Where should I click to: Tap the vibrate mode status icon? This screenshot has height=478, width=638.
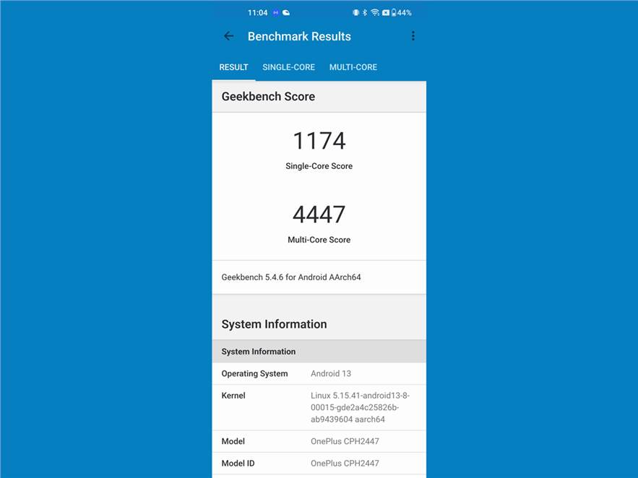click(355, 13)
